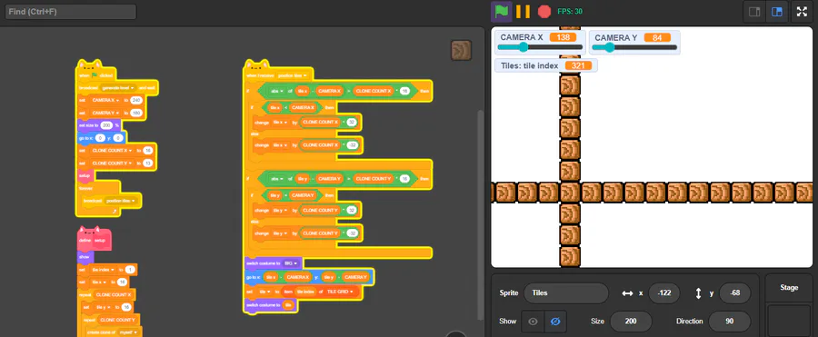Pause the running project
The image size is (818, 337).
tap(523, 11)
